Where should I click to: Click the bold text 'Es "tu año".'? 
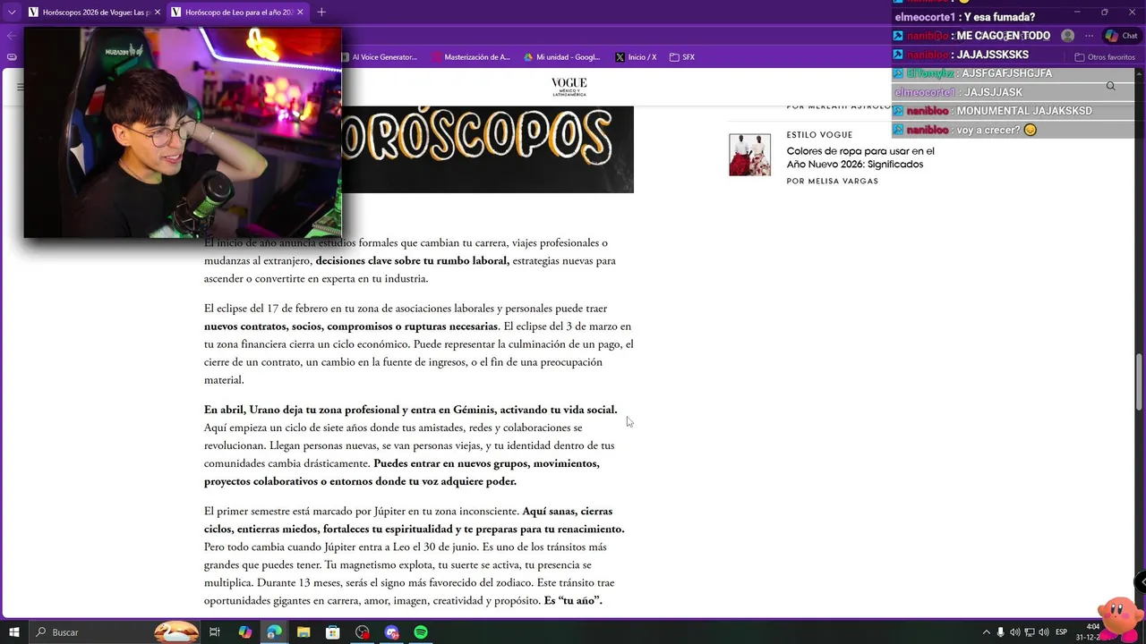coord(573,601)
